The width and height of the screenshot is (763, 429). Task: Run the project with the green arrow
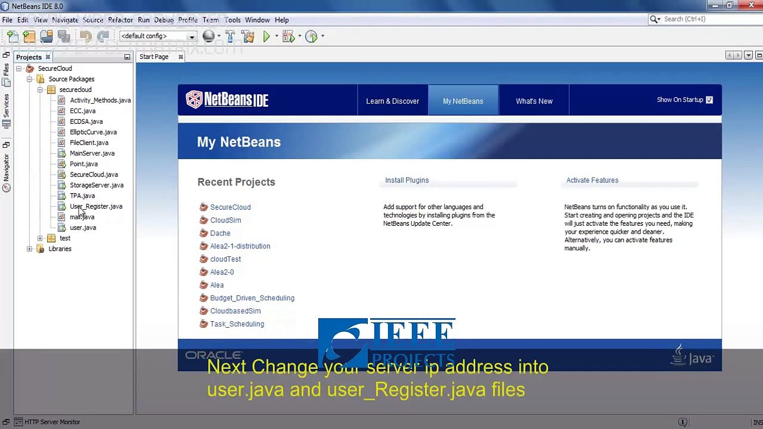(266, 36)
